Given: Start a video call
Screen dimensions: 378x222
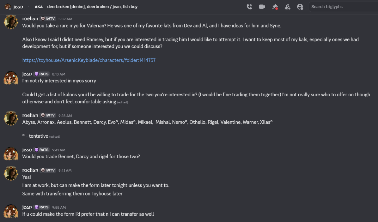Looking at the screenshot, I should pos(262,7).
